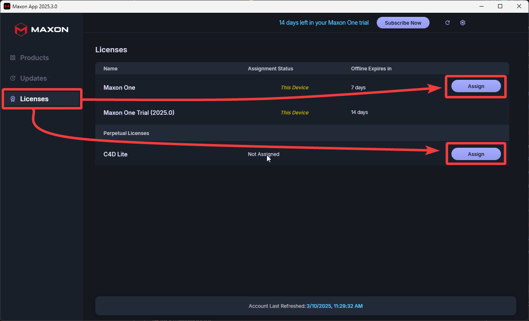
Task: Click the Licenses badge icon in sidebar
Action: point(13,99)
